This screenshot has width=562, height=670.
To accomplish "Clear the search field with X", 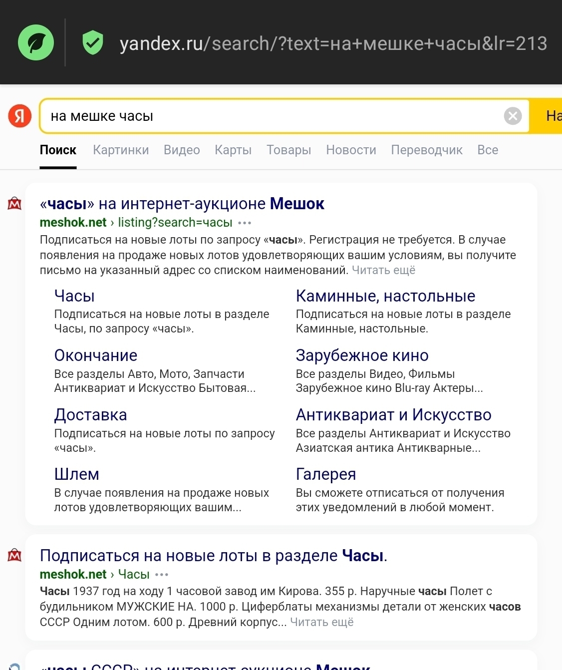I will click(x=513, y=116).
